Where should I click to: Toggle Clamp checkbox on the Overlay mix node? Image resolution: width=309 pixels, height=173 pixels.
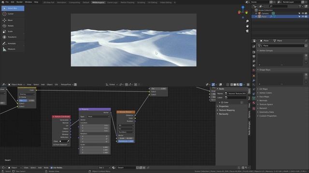(20, 97)
